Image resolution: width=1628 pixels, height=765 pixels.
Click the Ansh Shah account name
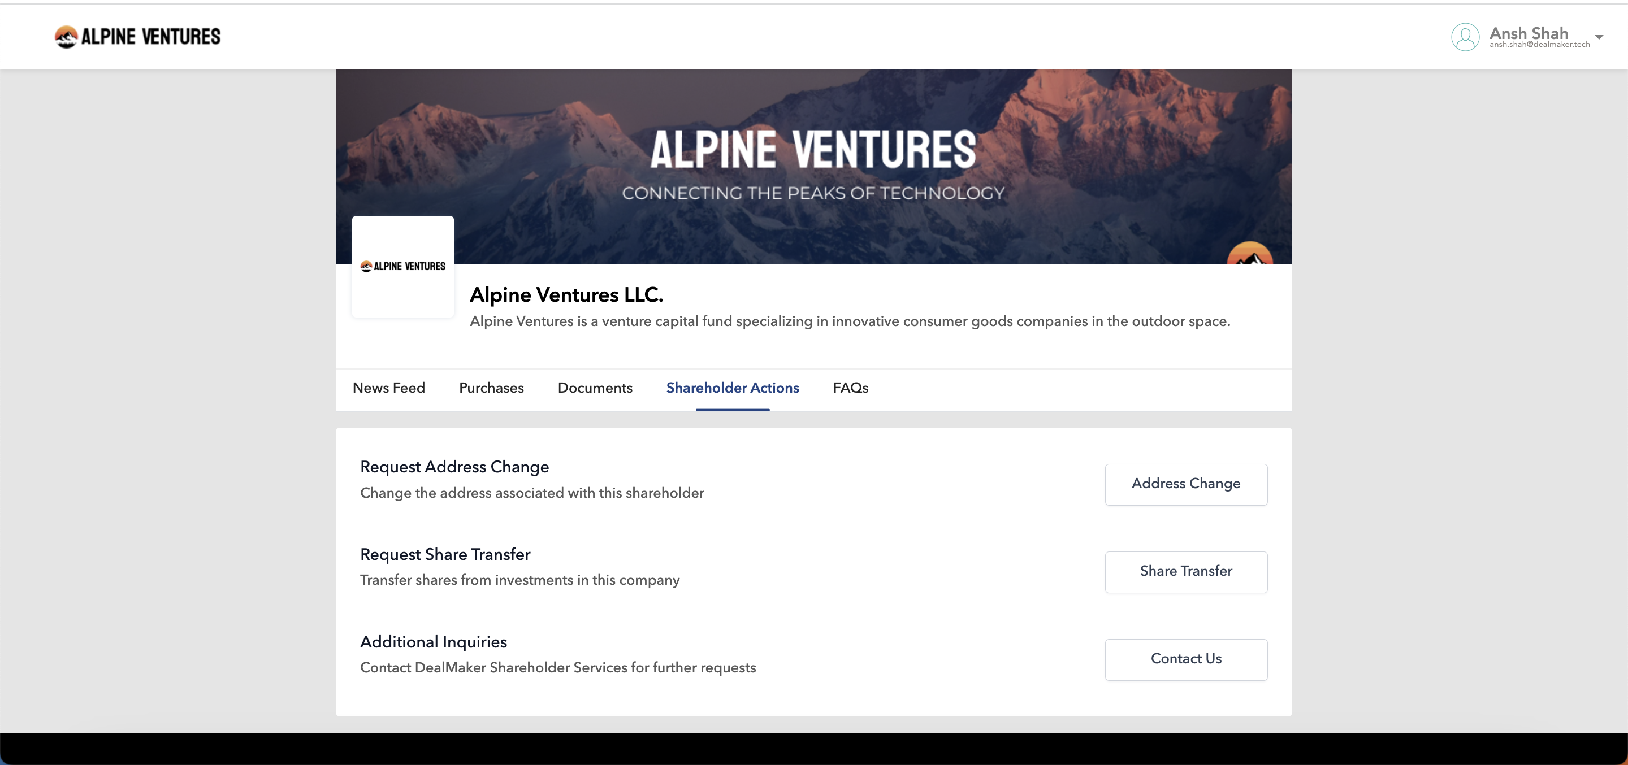click(1528, 33)
